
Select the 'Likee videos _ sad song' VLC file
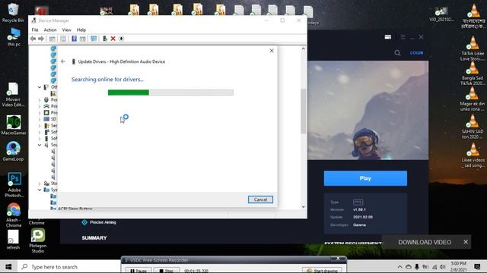pyautogui.click(x=473, y=155)
